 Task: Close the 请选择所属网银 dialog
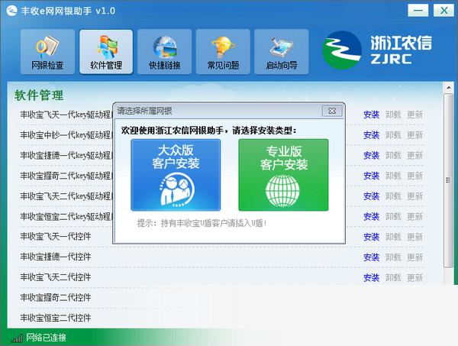pyautogui.click(x=332, y=111)
